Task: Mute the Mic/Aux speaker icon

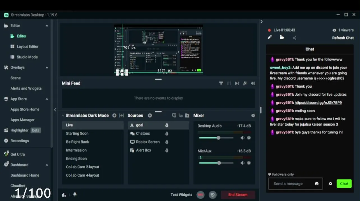Action: (243, 163)
